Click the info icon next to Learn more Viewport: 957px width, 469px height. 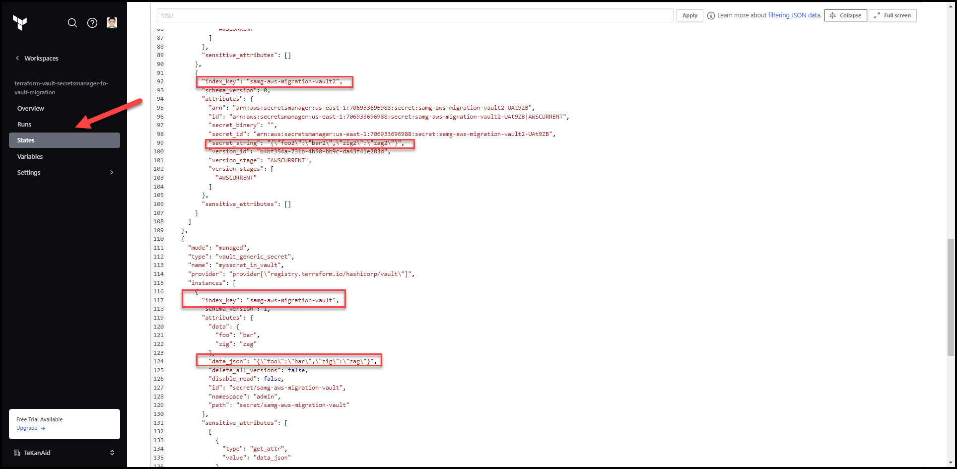pos(710,15)
